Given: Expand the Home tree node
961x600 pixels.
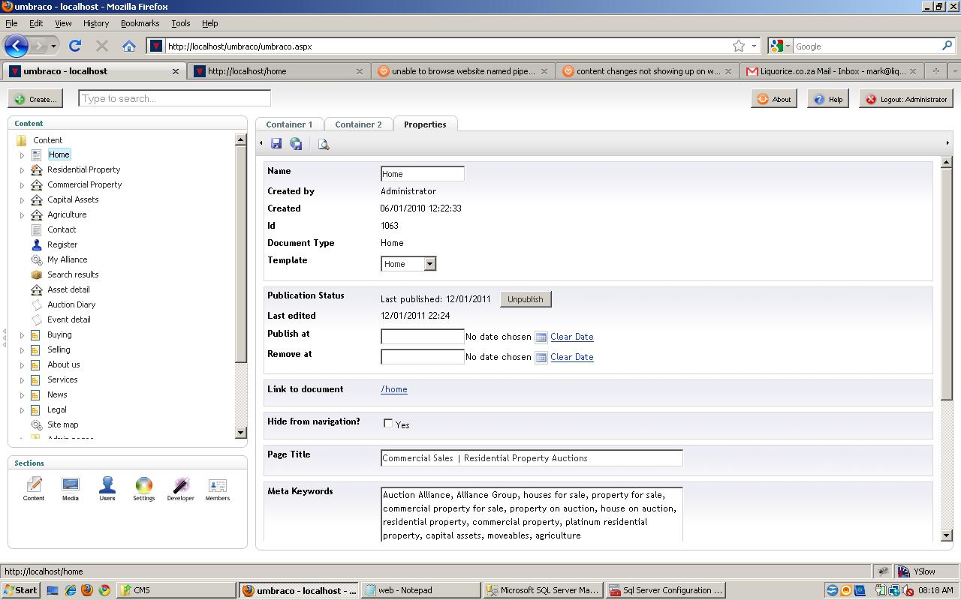Looking at the screenshot, I should [22, 155].
